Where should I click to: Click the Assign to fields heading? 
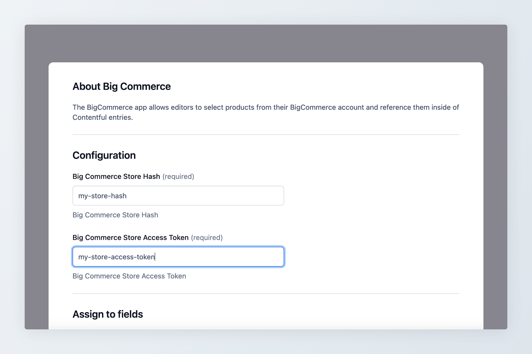click(108, 314)
